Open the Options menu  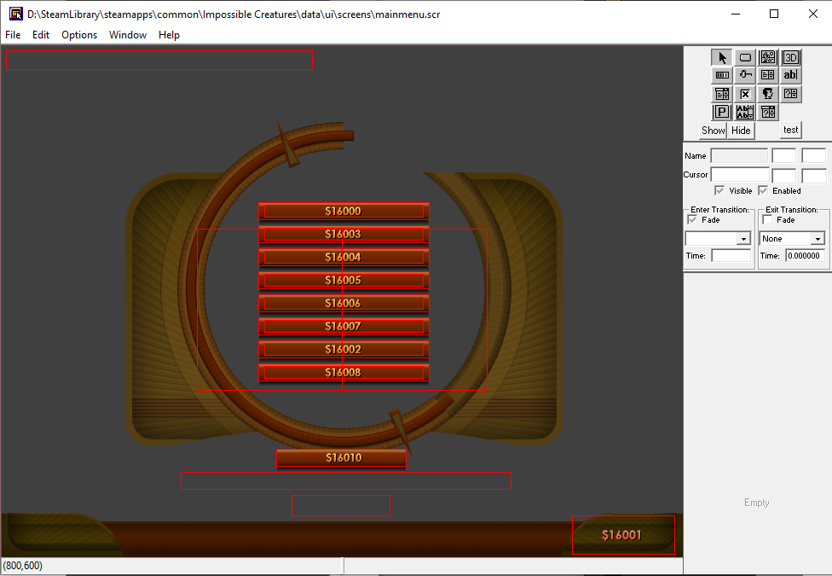coord(79,34)
